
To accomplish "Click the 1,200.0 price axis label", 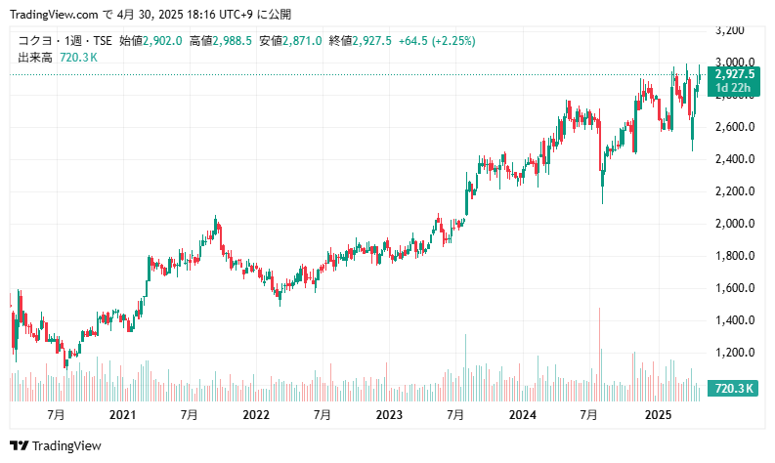I will pyautogui.click(x=733, y=353).
